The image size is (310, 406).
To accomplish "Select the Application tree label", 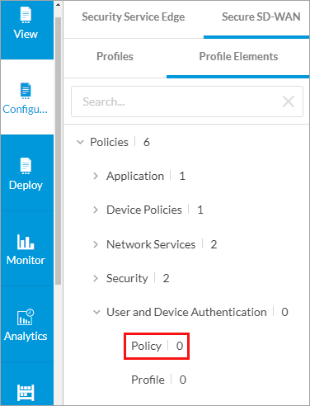I will 135,176.
